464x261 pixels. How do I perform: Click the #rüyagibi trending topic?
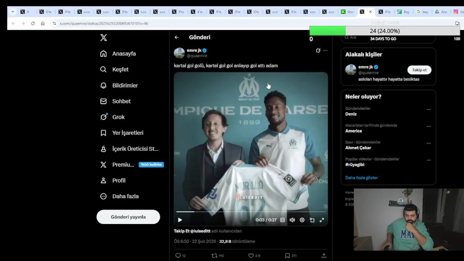355,165
